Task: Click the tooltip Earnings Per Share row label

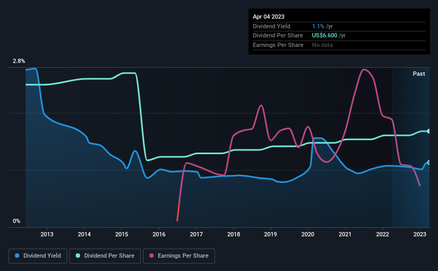Action: [x=278, y=45]
